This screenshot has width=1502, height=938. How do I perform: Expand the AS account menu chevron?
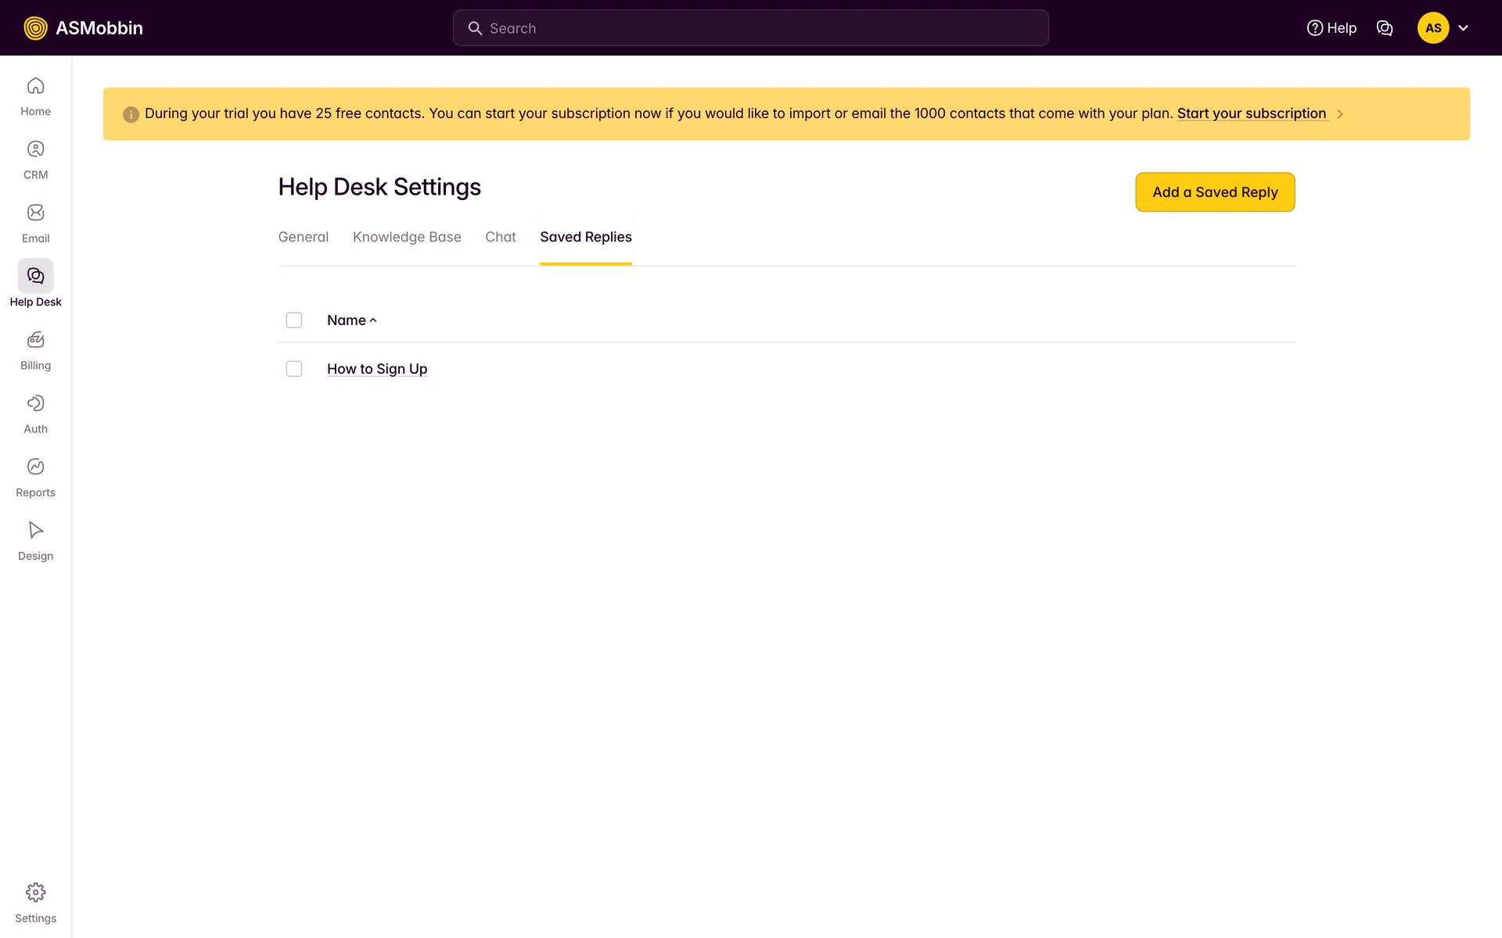[x=1463, y=28]
